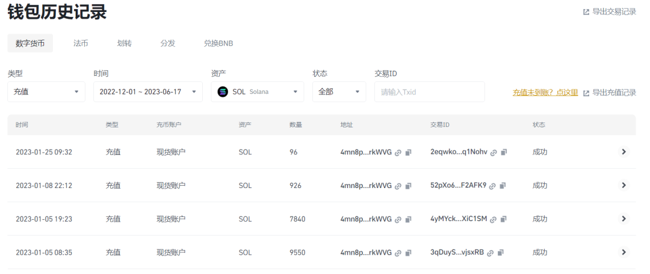This screenshot has width=650, height=274.
Task: Click the amount value 7840
Action: [x=298, y=219]
